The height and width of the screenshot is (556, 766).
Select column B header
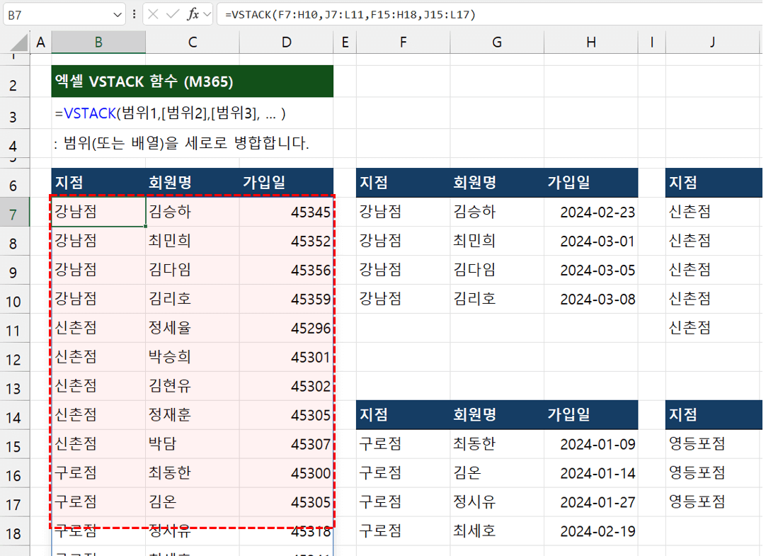[x=98, y=42]
